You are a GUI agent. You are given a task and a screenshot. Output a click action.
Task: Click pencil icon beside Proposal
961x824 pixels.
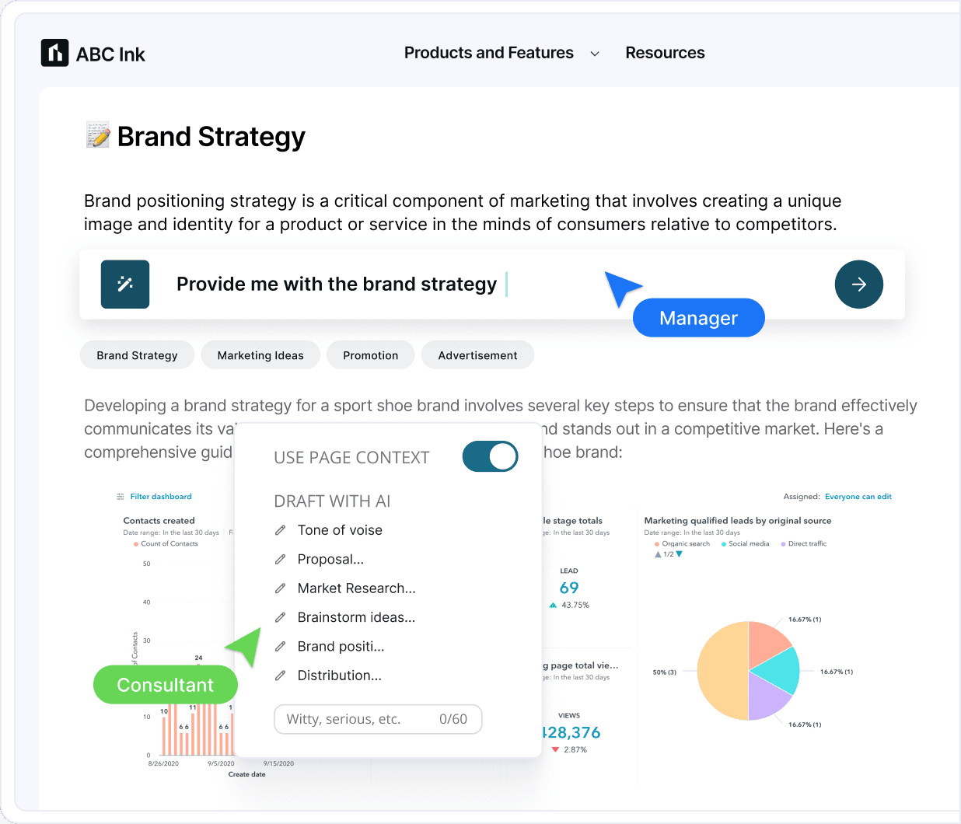click(x=281, y=560)
